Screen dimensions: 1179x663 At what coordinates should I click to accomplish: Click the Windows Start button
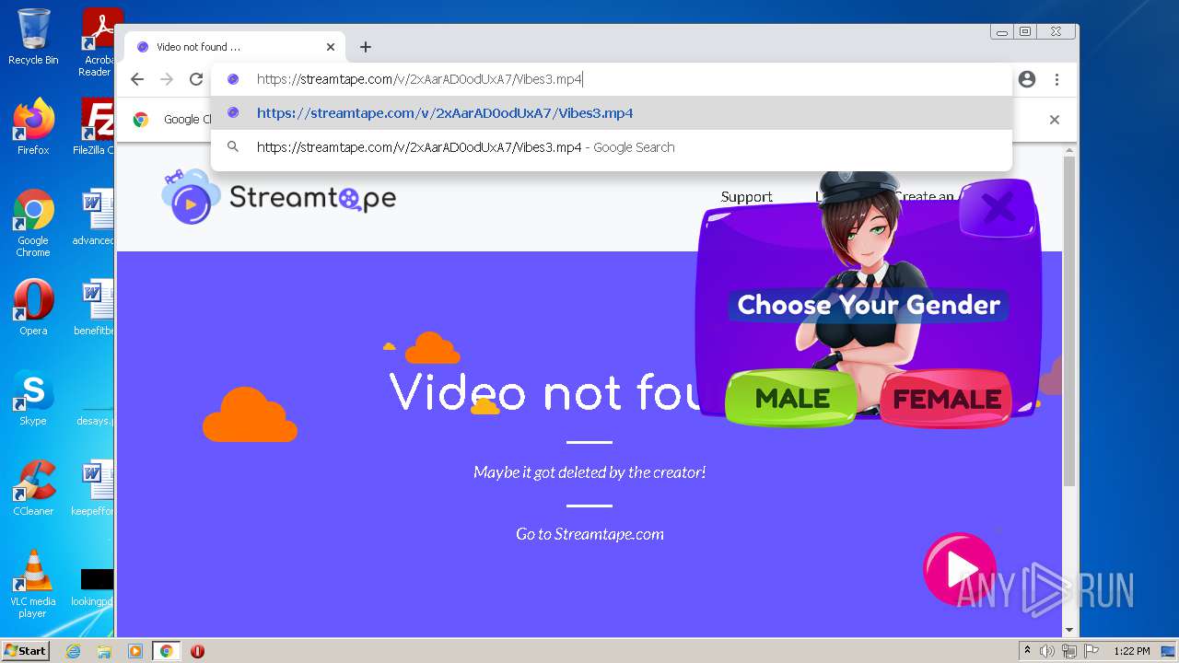pyautogui.click(x=26, y=650)
